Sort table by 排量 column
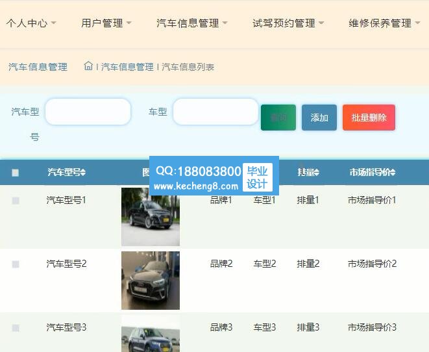 (x=308, y=172)
